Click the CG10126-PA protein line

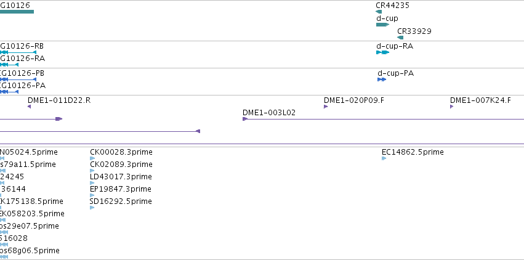(x=9, y=92)
